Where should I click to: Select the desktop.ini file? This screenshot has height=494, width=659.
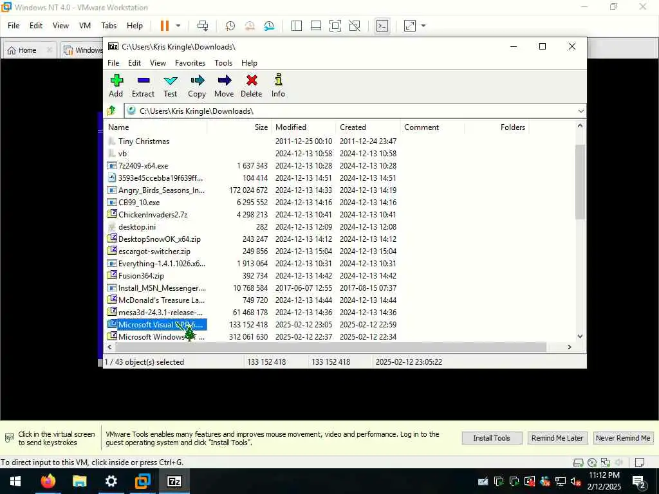click(x=137, y=227)
